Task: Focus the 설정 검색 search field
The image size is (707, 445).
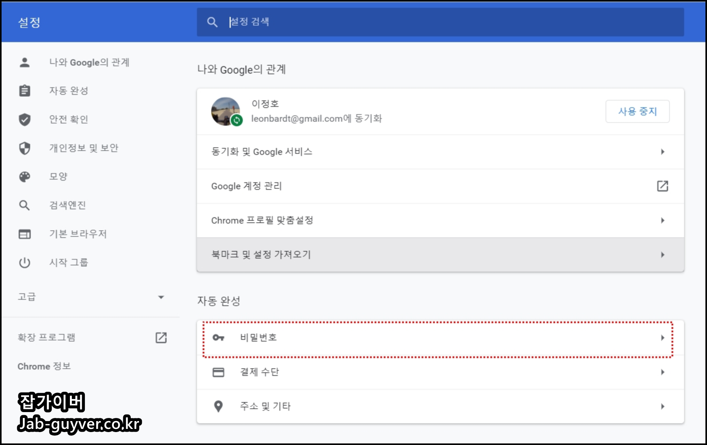Action: point(440,22)
